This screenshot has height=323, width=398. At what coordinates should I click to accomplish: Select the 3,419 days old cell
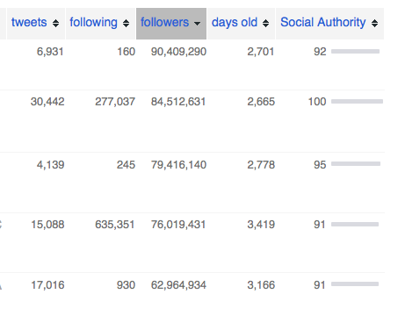coord(261,225)
